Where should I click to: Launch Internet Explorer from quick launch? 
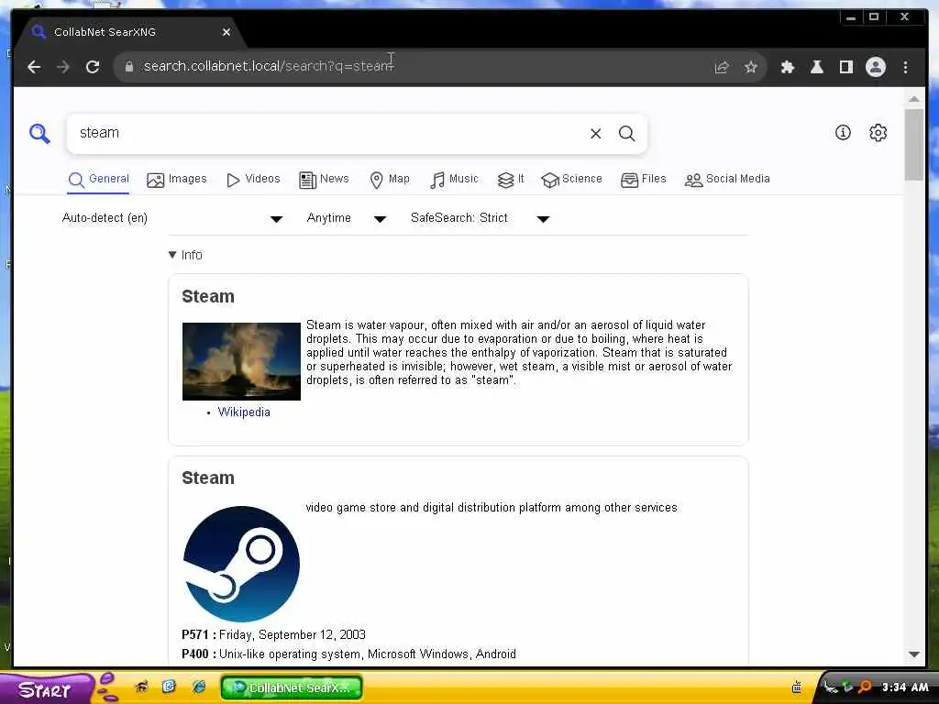tap(199, 687)
